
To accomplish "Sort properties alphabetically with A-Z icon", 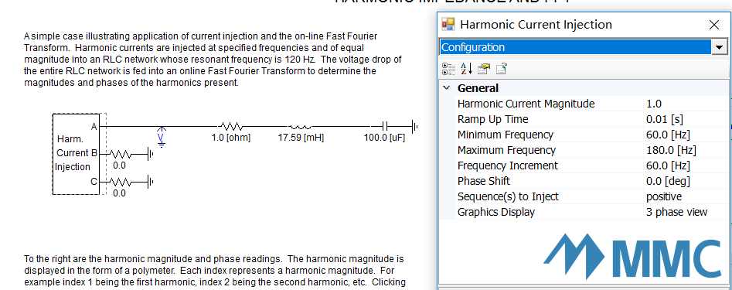I will pyautogui.click(x=466, y=69).
